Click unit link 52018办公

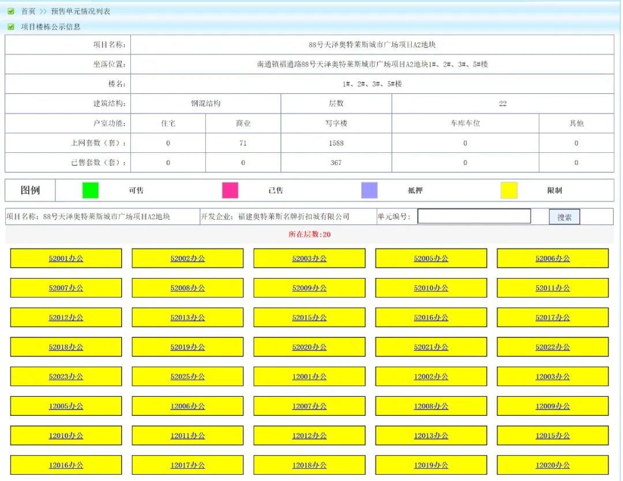point(66,347)
